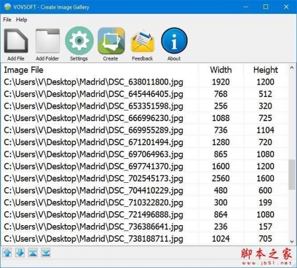Click height value 199
The height and width of the screenshot is (268, 297).
265,203
